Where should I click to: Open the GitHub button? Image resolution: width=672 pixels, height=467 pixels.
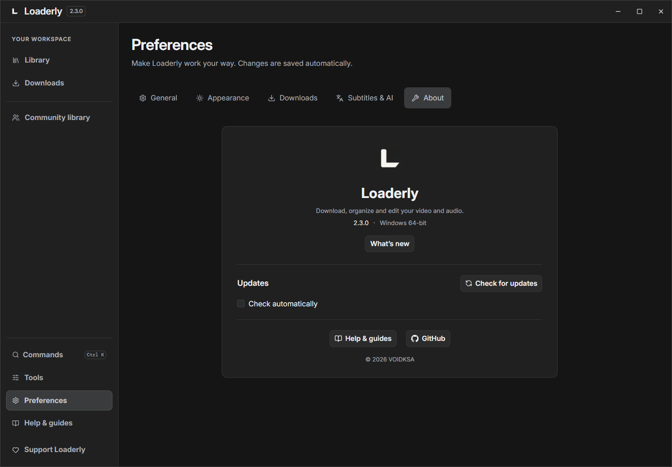428,339
